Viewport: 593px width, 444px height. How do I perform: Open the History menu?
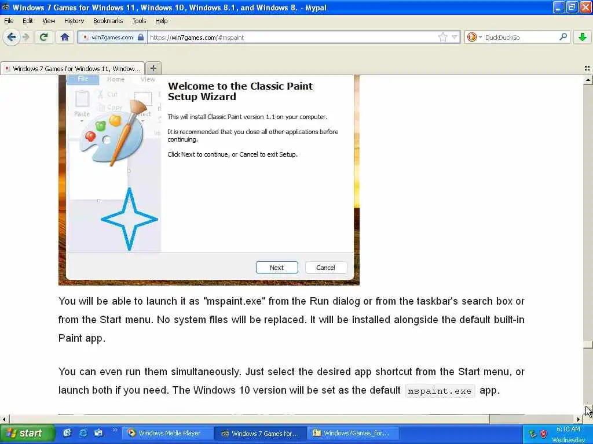pos(74,21)
